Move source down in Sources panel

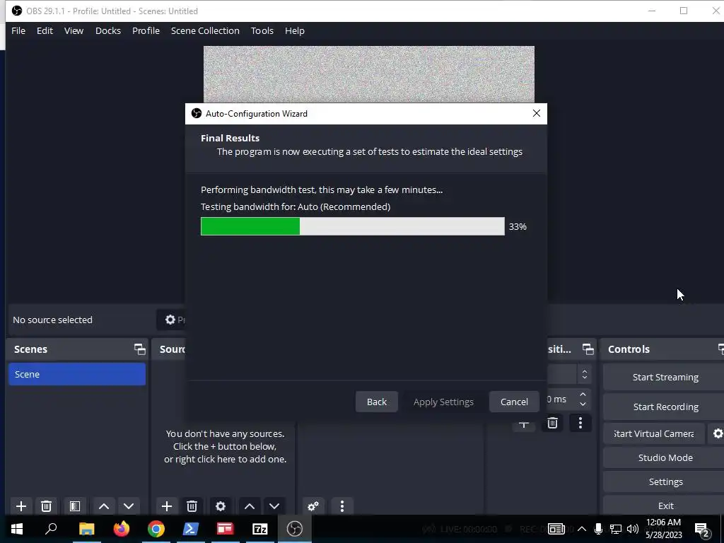click(x=274, y=506)
